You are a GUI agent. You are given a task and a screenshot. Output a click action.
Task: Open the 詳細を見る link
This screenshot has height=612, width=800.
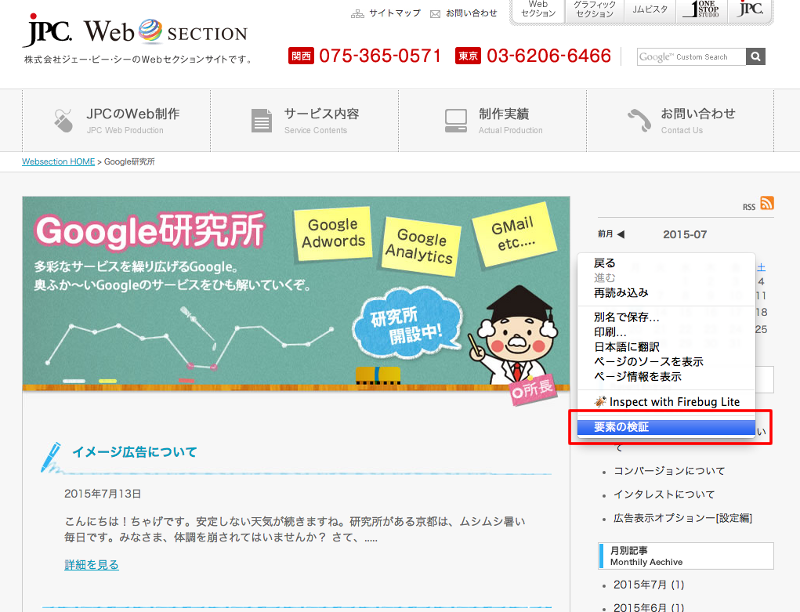92,565
